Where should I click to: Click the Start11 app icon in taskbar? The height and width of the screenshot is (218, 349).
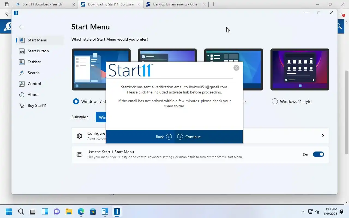(x=117, y=212)
